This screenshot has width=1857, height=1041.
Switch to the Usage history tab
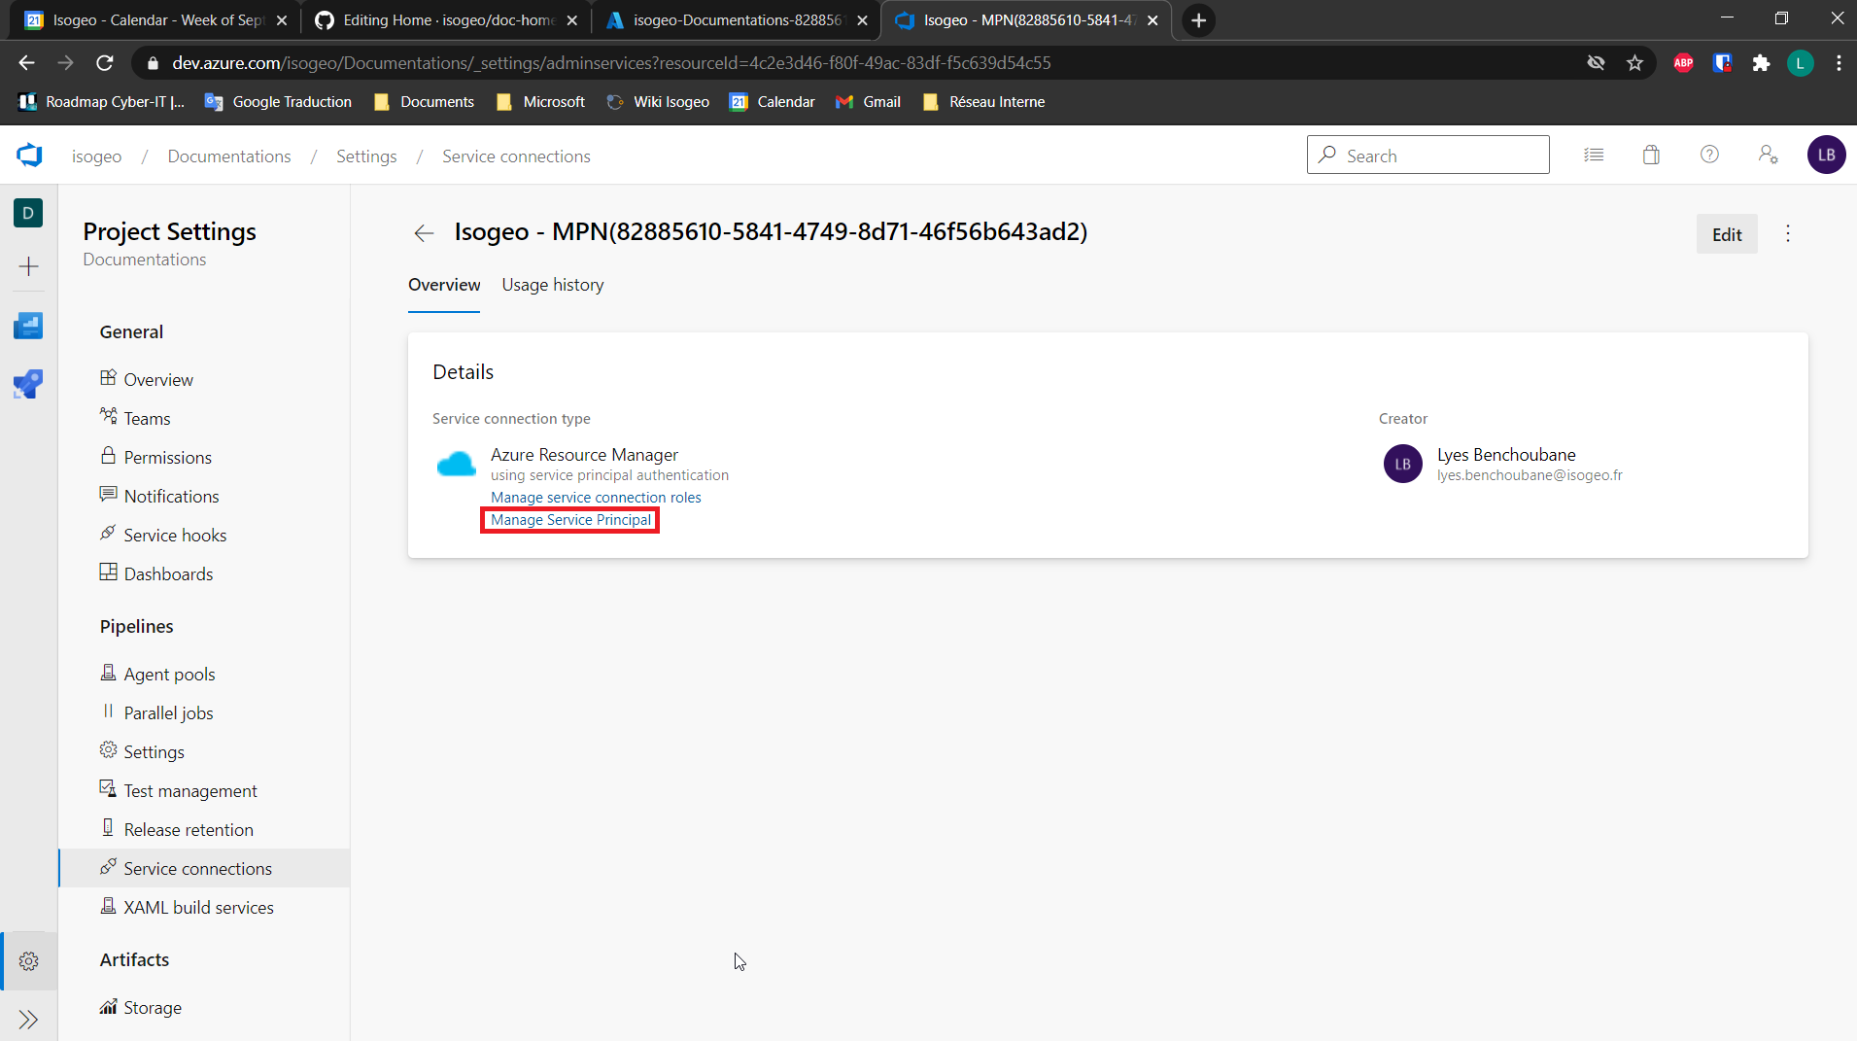pos(553,285)
